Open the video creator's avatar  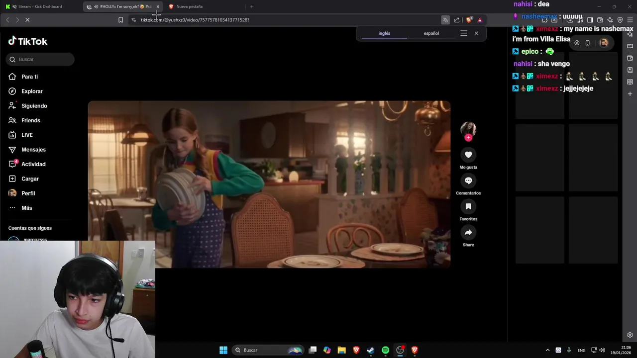(468, 129)
